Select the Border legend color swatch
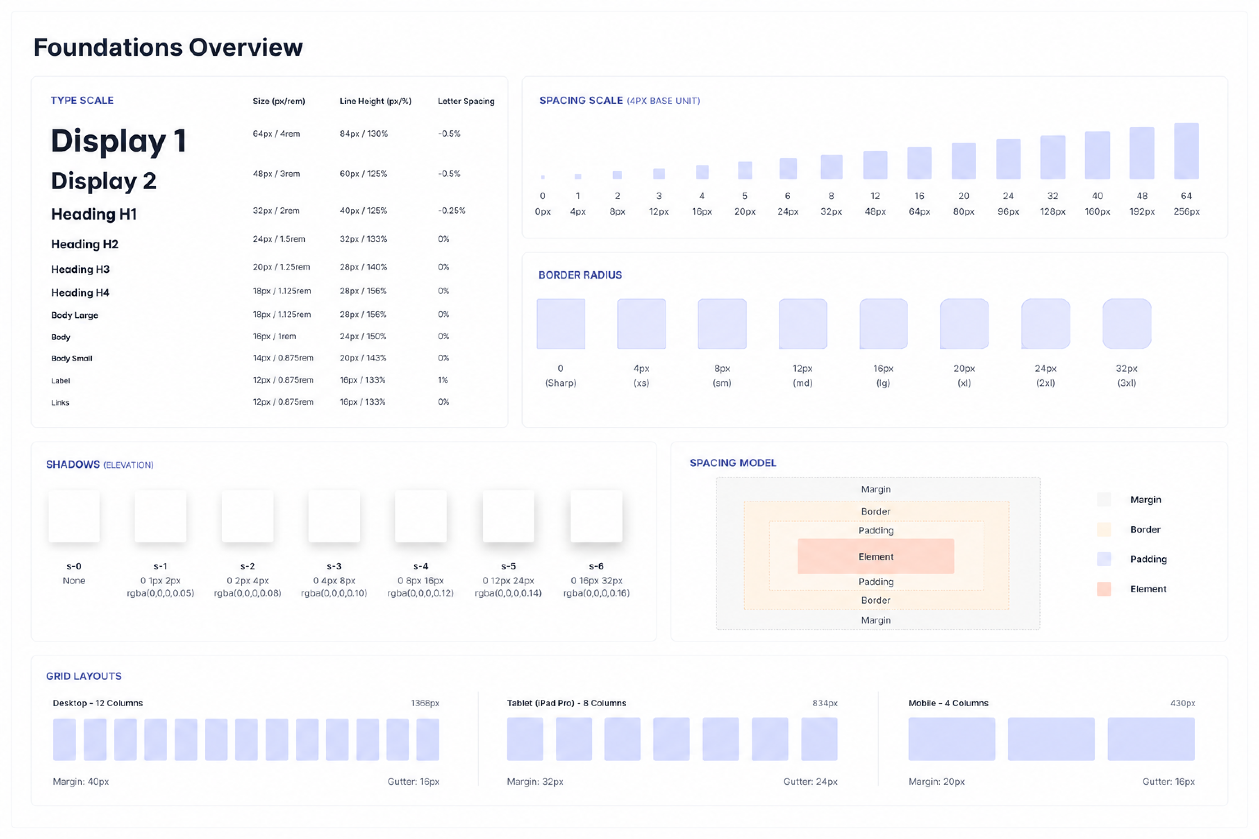Screen dimensions: 1259x839 pyautogui.click(x=1104, y=529)
